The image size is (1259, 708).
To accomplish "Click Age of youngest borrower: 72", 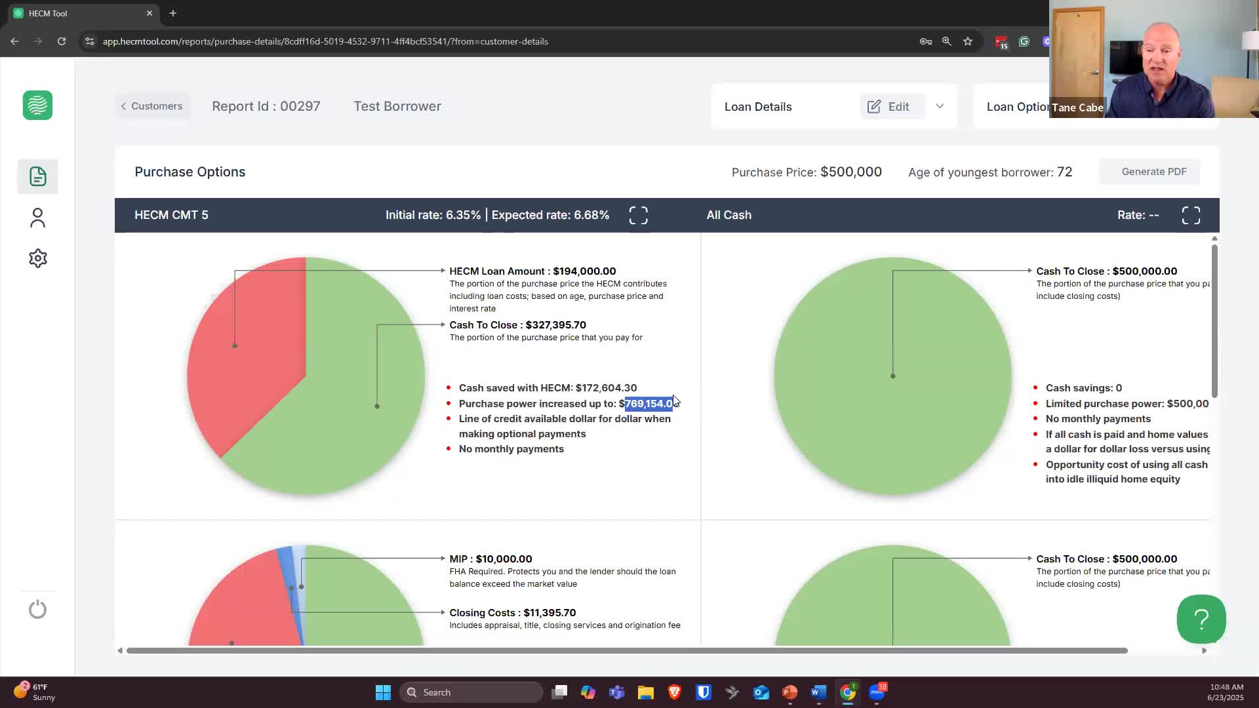I will click(x=990, y=172).
